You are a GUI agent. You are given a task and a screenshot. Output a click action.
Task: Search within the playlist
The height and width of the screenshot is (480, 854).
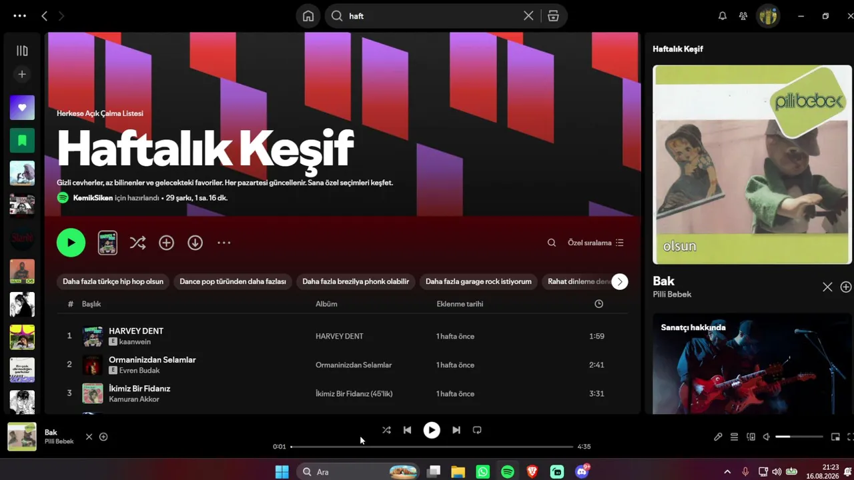552,243
